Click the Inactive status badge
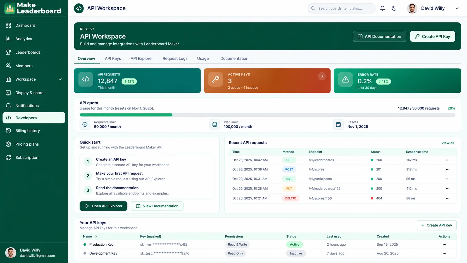This screenshot has height=263, width=467. (296, 253)
